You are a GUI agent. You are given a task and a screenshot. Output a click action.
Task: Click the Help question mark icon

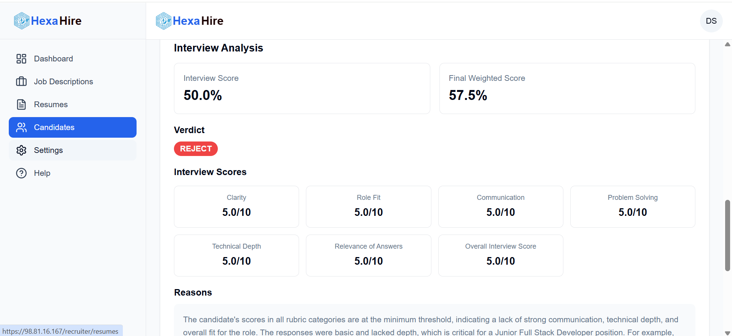21,173
